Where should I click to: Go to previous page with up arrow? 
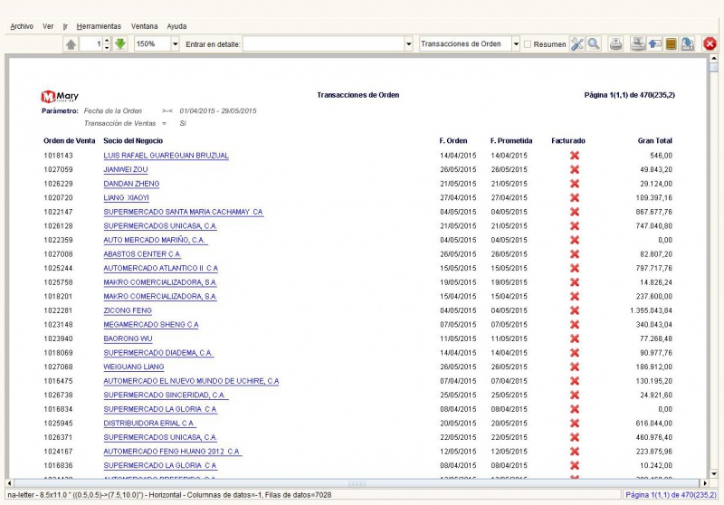71,44
